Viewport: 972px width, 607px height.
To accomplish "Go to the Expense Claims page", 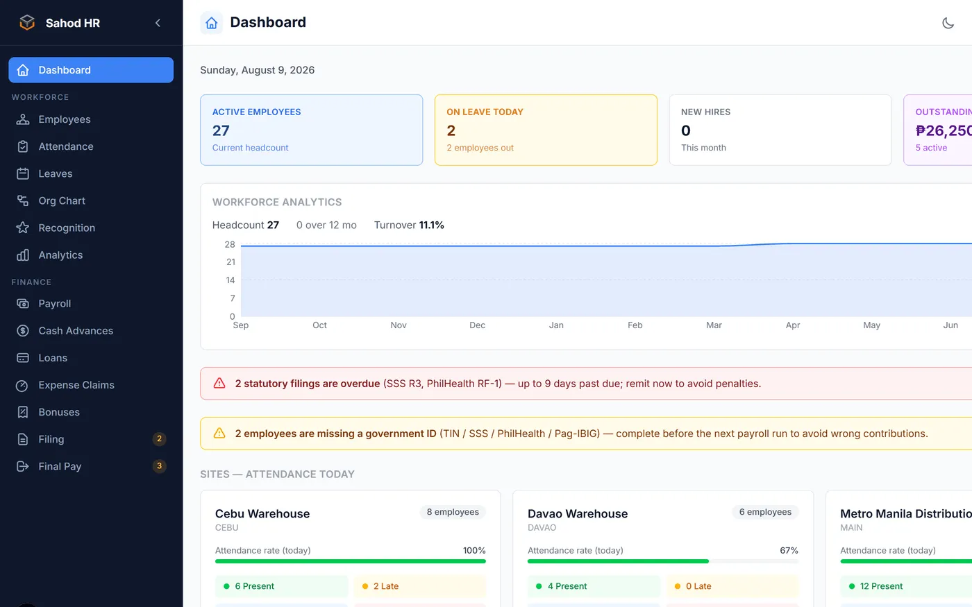I will [91, 385].
